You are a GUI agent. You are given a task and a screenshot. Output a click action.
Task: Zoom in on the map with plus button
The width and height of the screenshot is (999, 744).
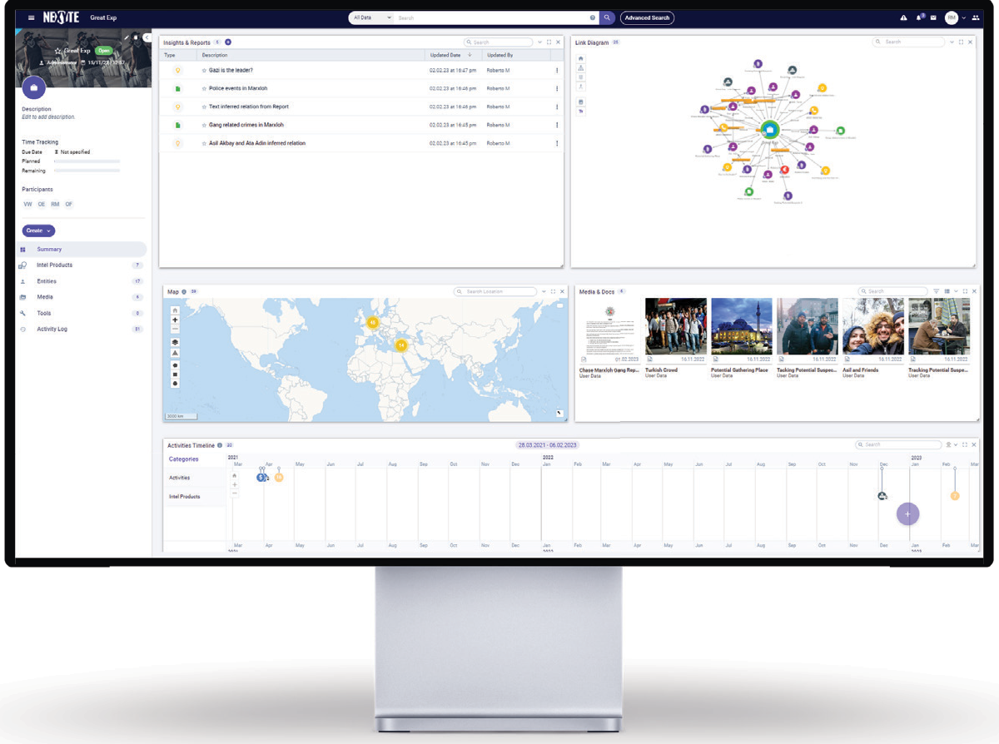pyautogui.click(x=175, y=320)
